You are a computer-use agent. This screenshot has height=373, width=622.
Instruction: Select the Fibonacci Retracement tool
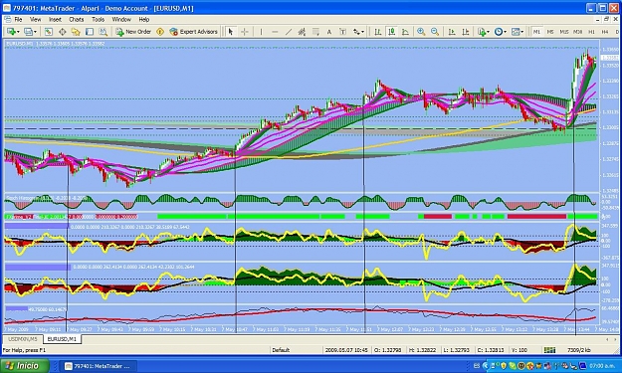[315, 32]
